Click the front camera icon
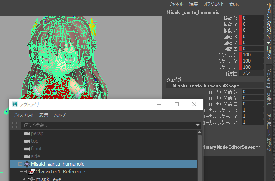Image resolution: width=275 pixels, height=181 pixels. (27, 149)
